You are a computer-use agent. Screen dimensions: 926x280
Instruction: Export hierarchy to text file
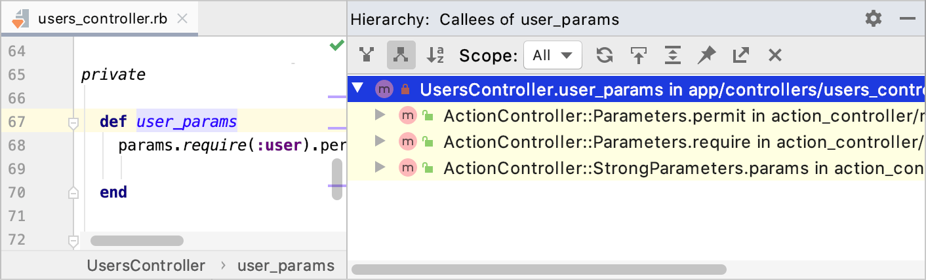740,56
